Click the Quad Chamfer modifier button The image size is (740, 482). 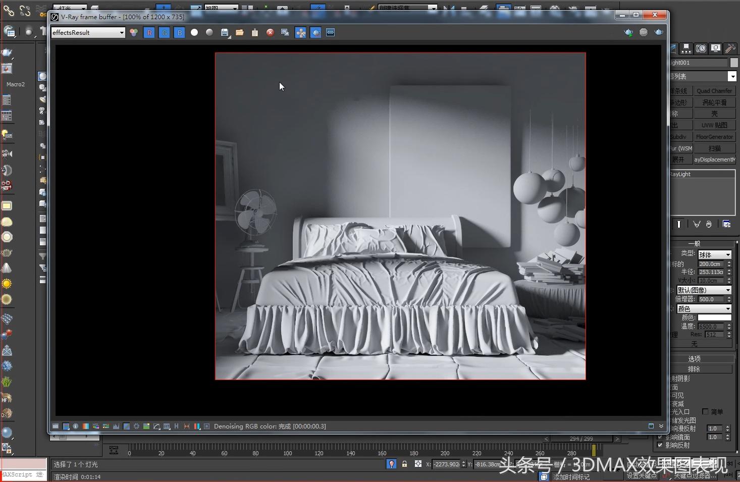pyautogui.click(x=714, y=91)
